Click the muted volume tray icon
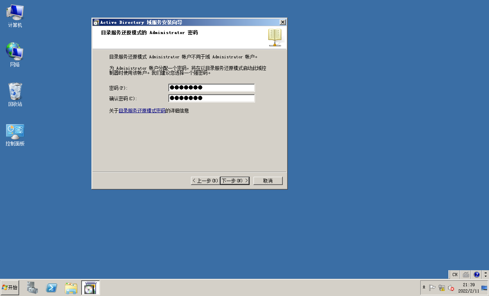This screenshot has height=296, width=489. pos(451,288)
